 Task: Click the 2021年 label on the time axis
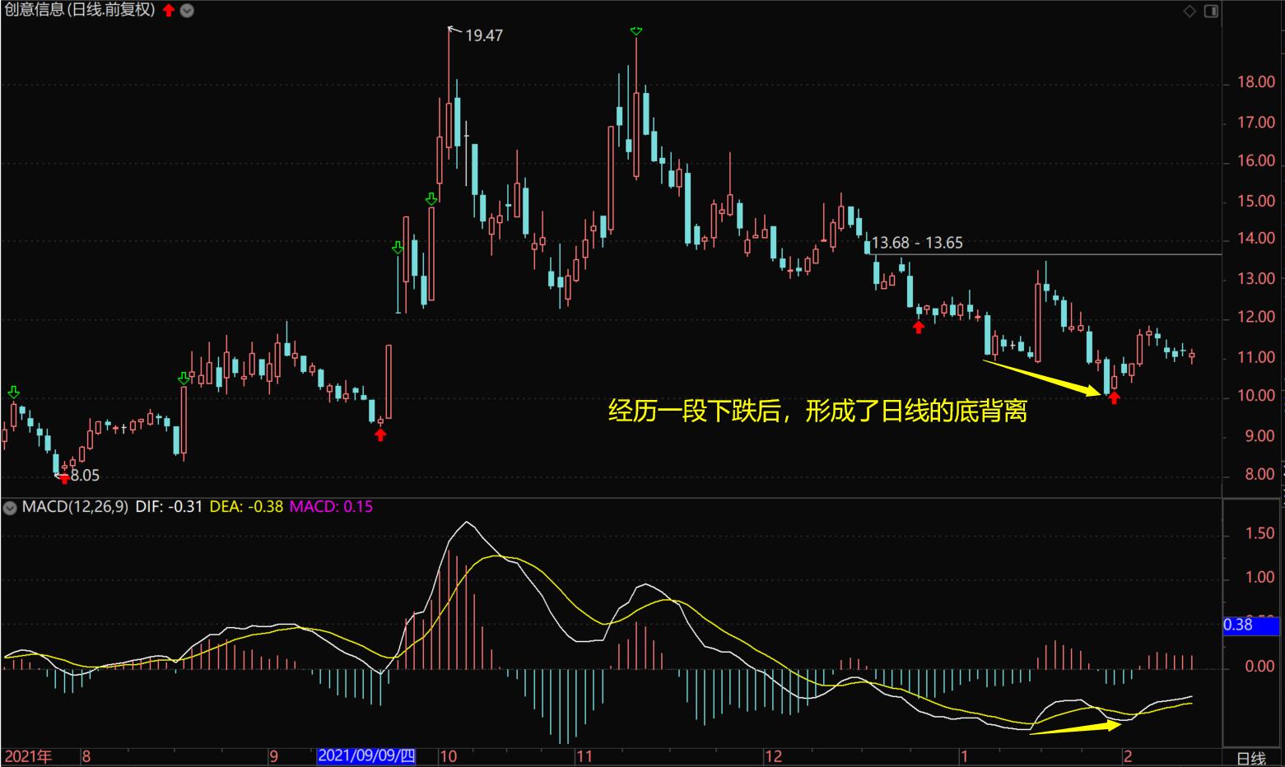point(29,756)
